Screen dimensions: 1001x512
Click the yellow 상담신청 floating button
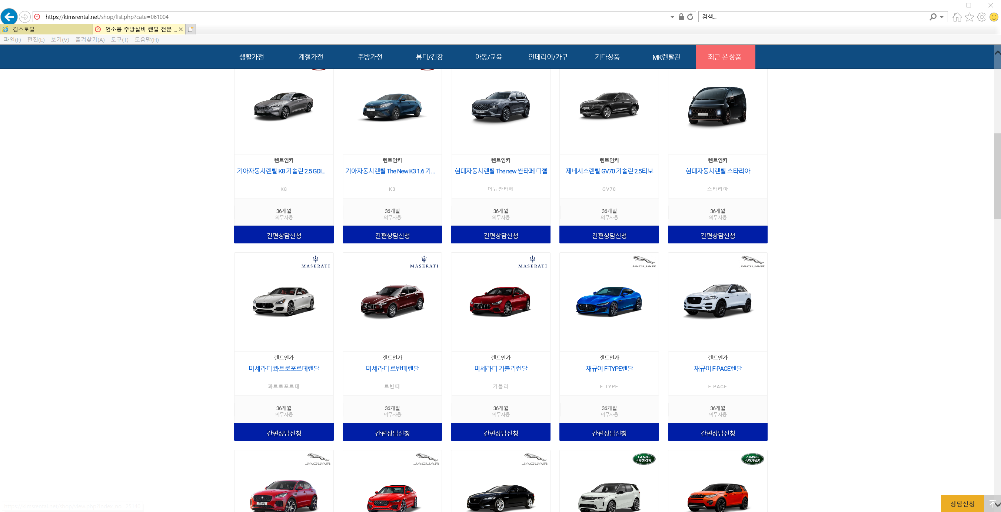[x=962, y=503]
